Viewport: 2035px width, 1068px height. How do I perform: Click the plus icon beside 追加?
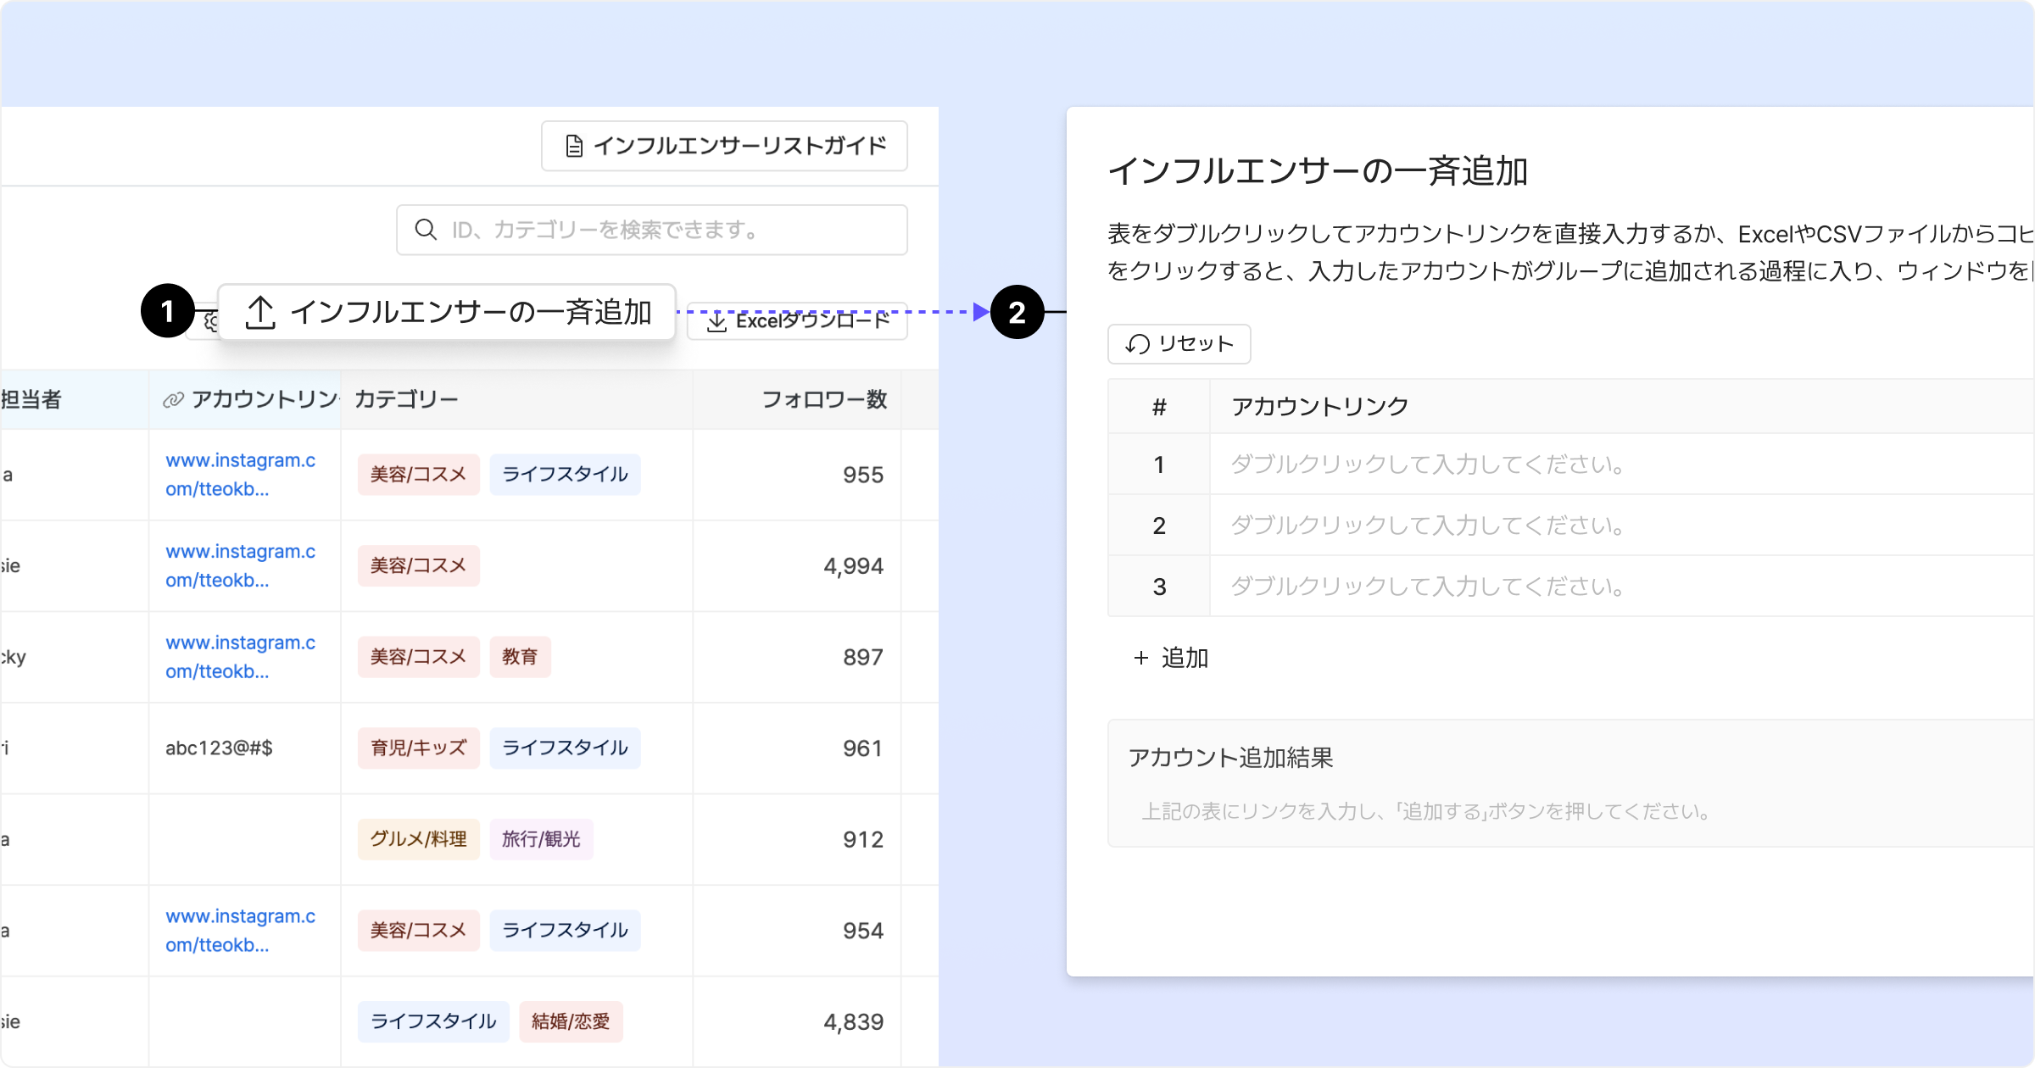[x=1140, y=658]
